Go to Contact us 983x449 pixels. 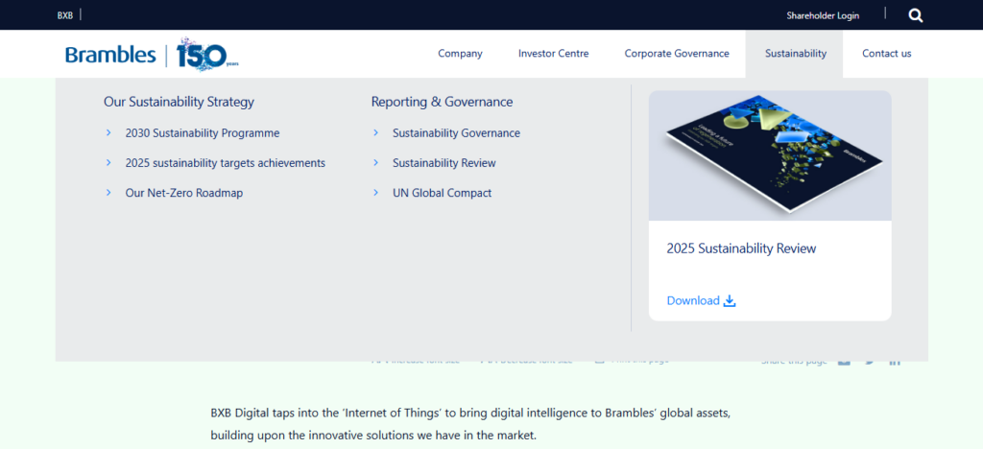[x=886, y=54]
